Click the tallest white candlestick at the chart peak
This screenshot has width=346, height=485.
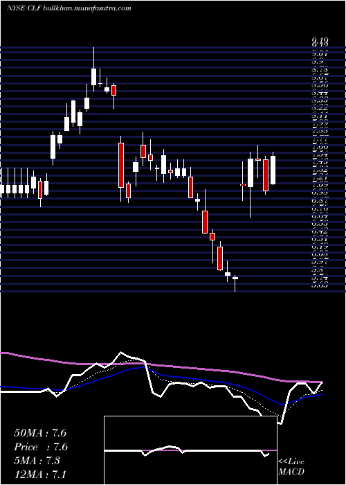93,69
